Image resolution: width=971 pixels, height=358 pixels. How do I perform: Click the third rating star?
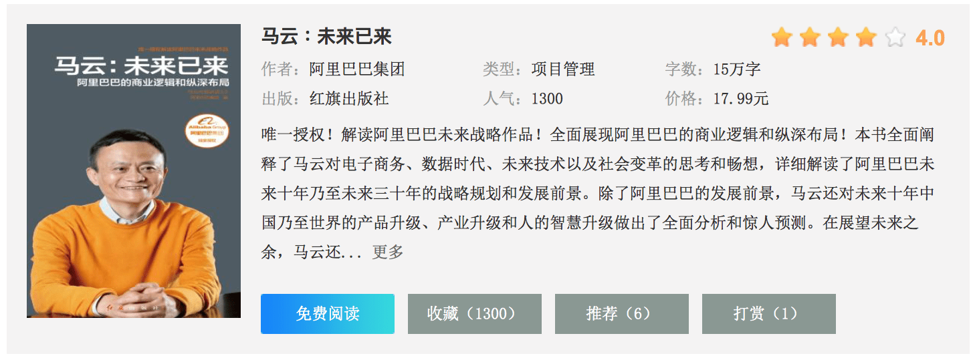coord(838,37)
